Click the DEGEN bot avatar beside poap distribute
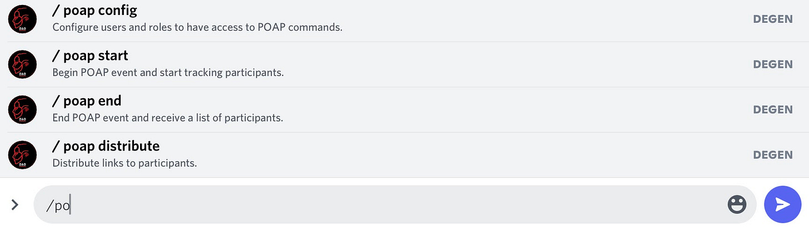This screenshot has width=809, height=231. 22,155
